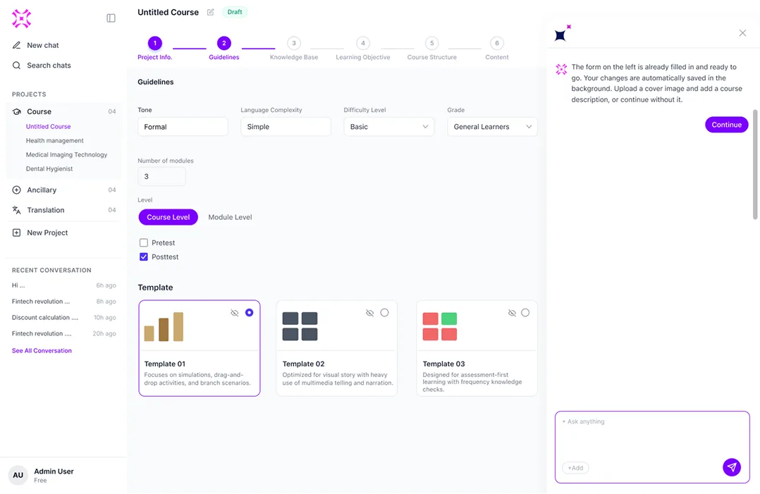Go to step 2 Guidelines
This screenshot has height=494, width=760.
point(224,49)
